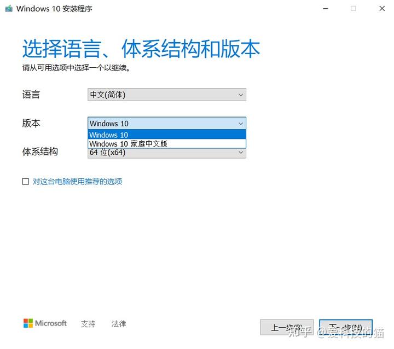Click the heading 选择语言、体系结构和版本

[x=141, y=48]
